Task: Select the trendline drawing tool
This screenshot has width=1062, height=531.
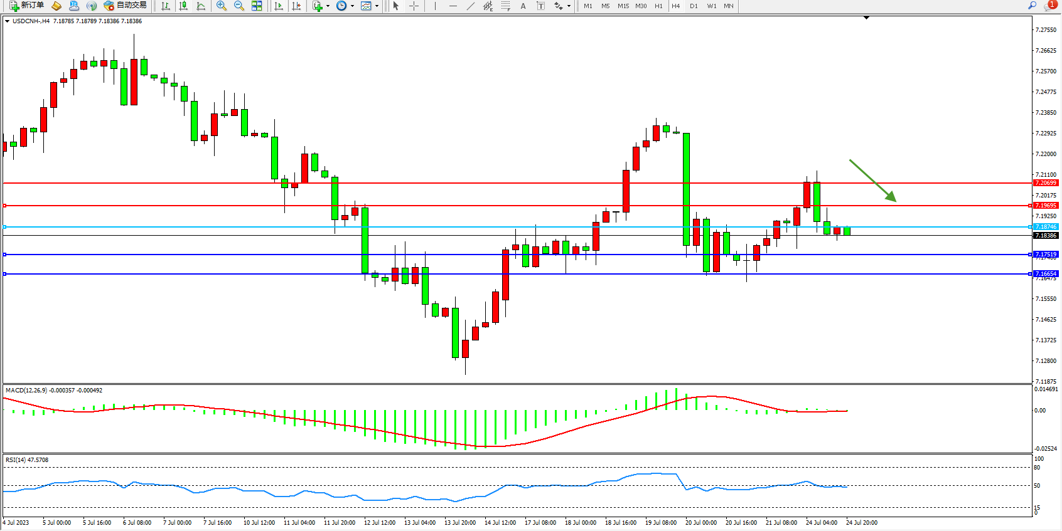Action: click(471, 6)
